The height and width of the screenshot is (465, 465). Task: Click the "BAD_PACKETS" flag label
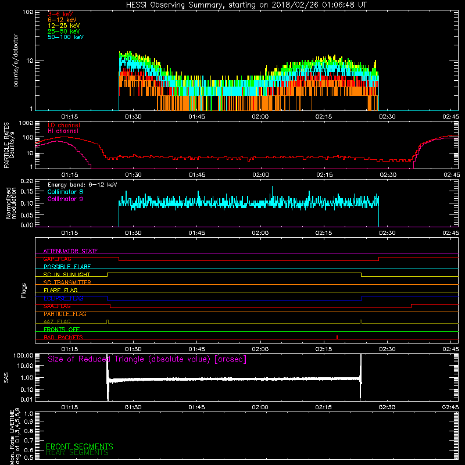pos(63,337)
